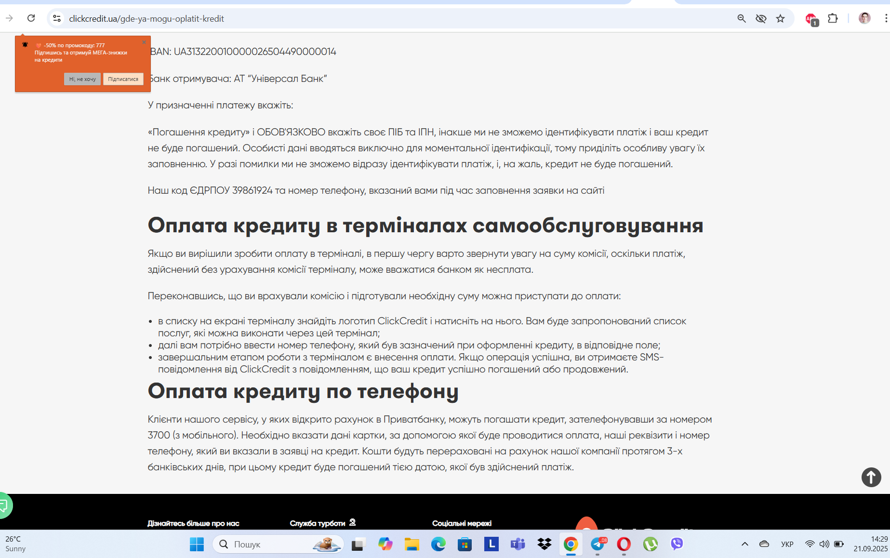This screenshot has width=890, height=558.
Task: Click the clickcredit.ua URL address field
Action: tap(146, 18)
